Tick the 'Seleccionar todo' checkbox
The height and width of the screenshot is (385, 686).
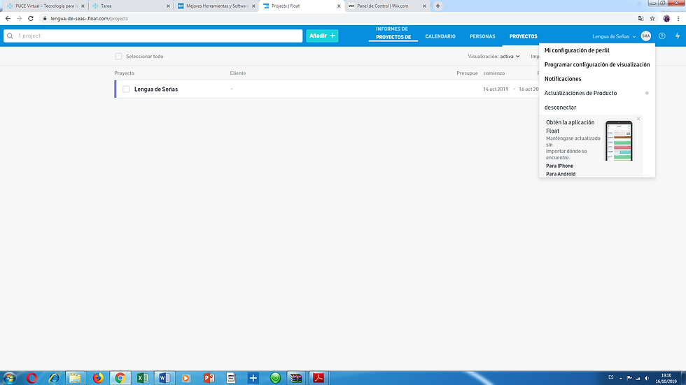point(118,57)
